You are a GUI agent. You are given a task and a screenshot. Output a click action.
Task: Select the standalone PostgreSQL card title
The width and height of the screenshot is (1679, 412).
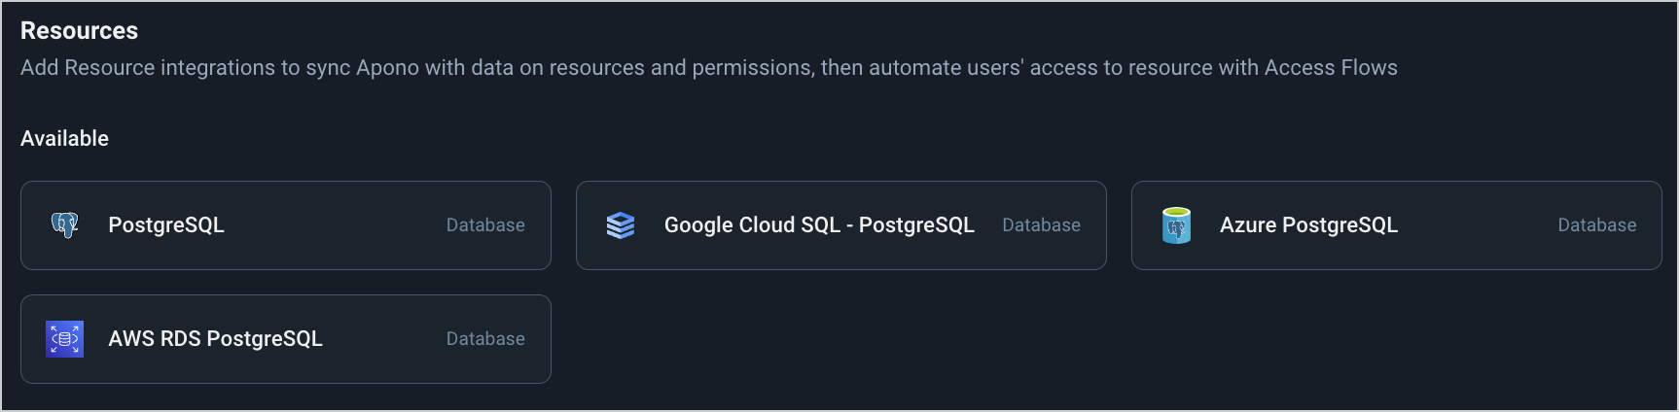coord(166,225)
